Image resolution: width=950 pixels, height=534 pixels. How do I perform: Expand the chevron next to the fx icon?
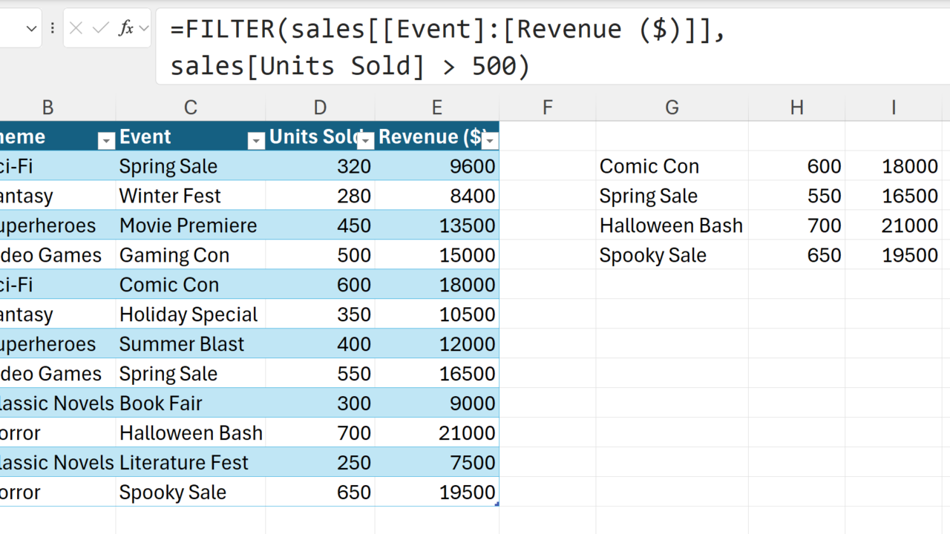143,29
